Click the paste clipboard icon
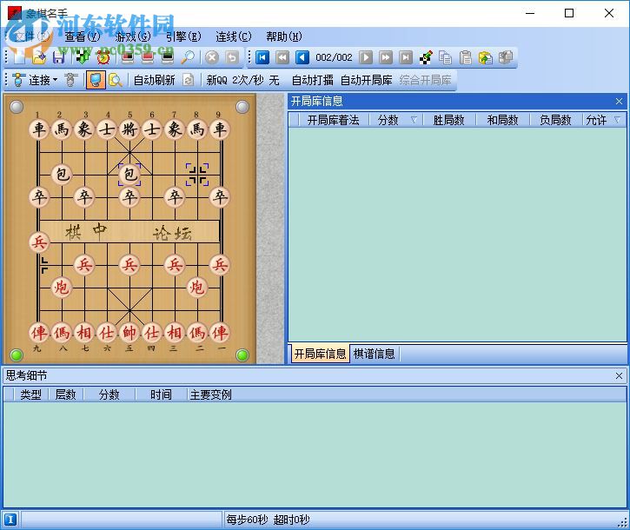Viewport: 630px width, 530px height. [x=466, y=57]
